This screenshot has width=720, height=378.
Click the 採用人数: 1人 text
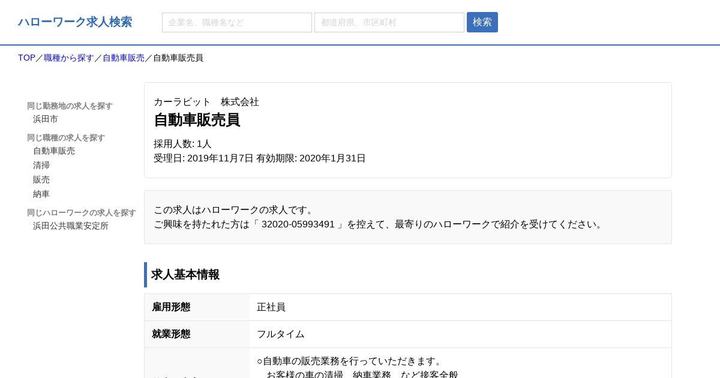pos(182,143)
